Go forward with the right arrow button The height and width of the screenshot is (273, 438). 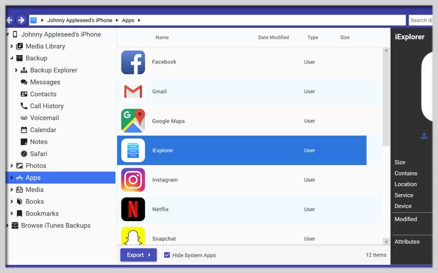tap(21, 20)
